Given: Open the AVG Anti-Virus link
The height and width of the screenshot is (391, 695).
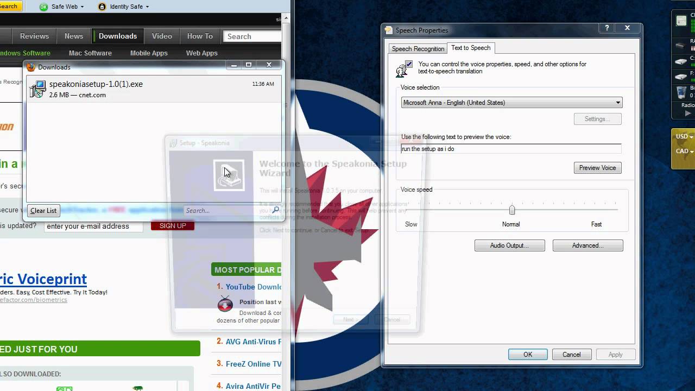Looking at the screenshot, I should click(253, 342).
